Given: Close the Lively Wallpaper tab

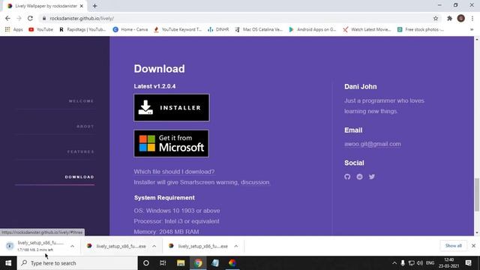Looking at the screenshot, I should point(82,6).
